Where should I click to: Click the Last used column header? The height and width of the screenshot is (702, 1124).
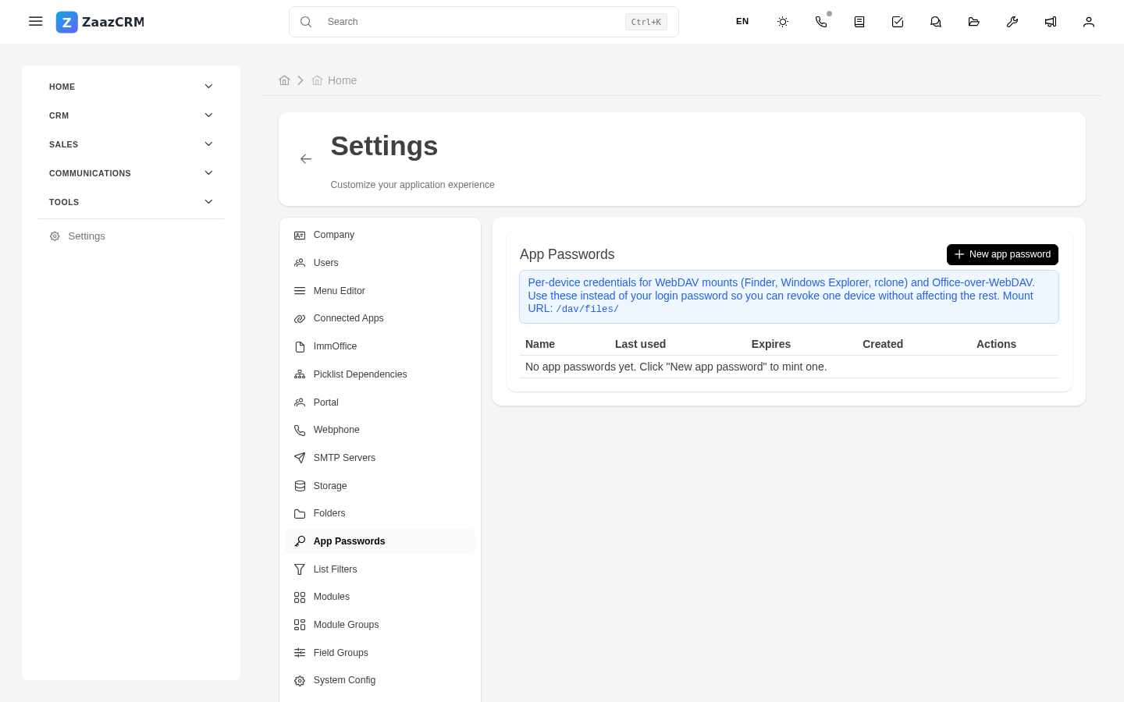640,344
